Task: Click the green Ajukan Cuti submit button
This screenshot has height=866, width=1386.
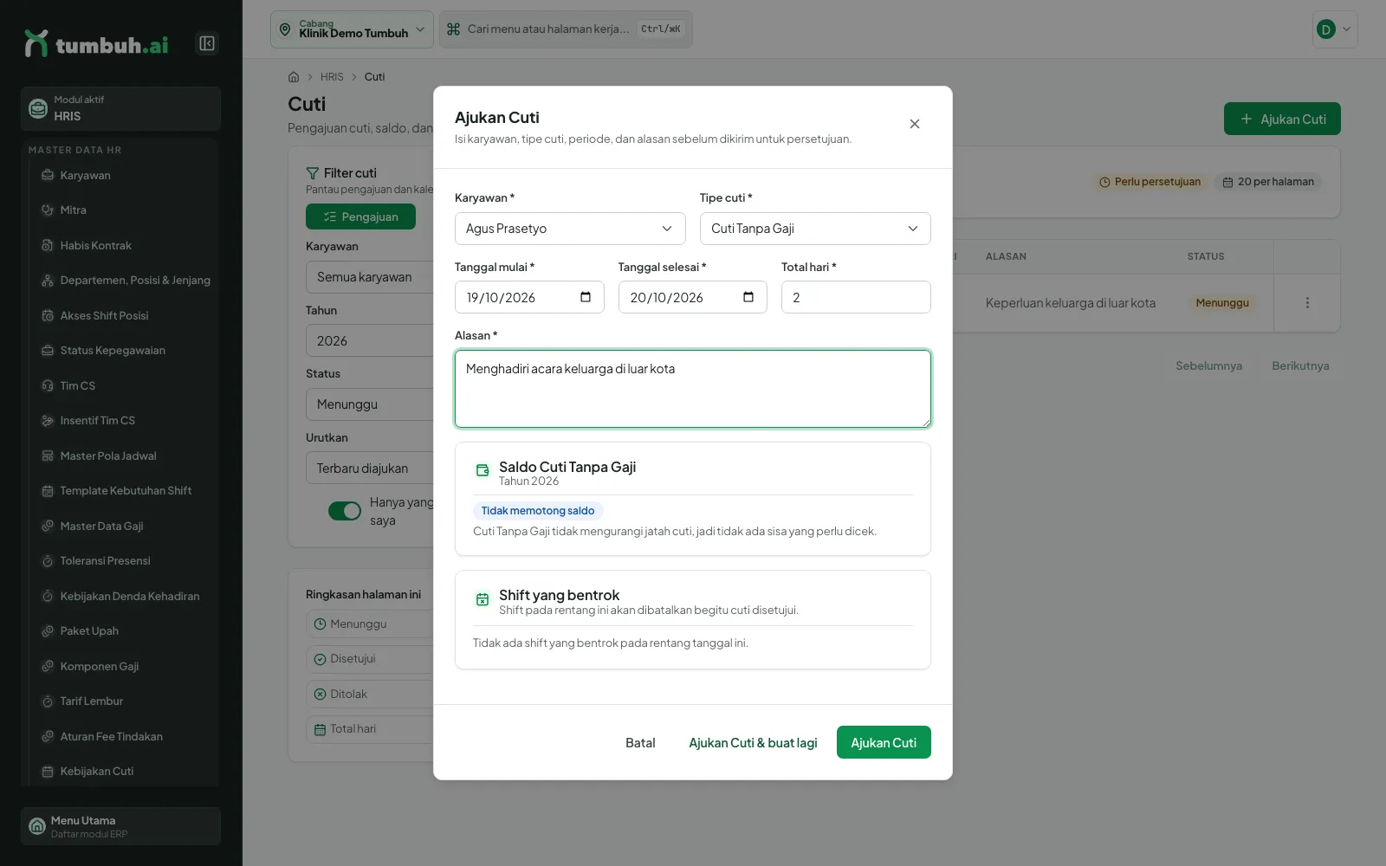Action: [884, 742]
